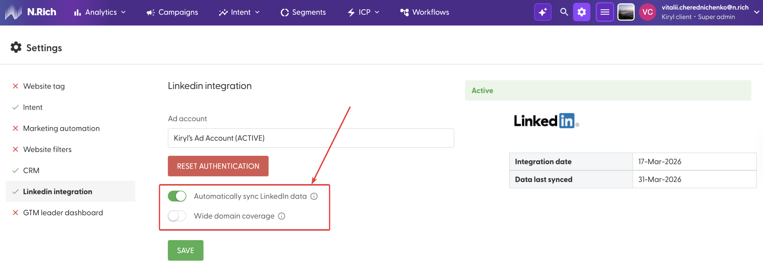The height and width of the screenshot is (274, 763).
Task: Click the Active status banner
Action: click(608, 91)
